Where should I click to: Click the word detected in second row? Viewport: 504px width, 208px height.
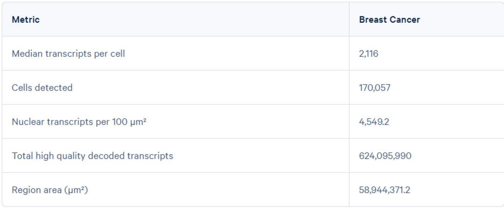point(56,88)
